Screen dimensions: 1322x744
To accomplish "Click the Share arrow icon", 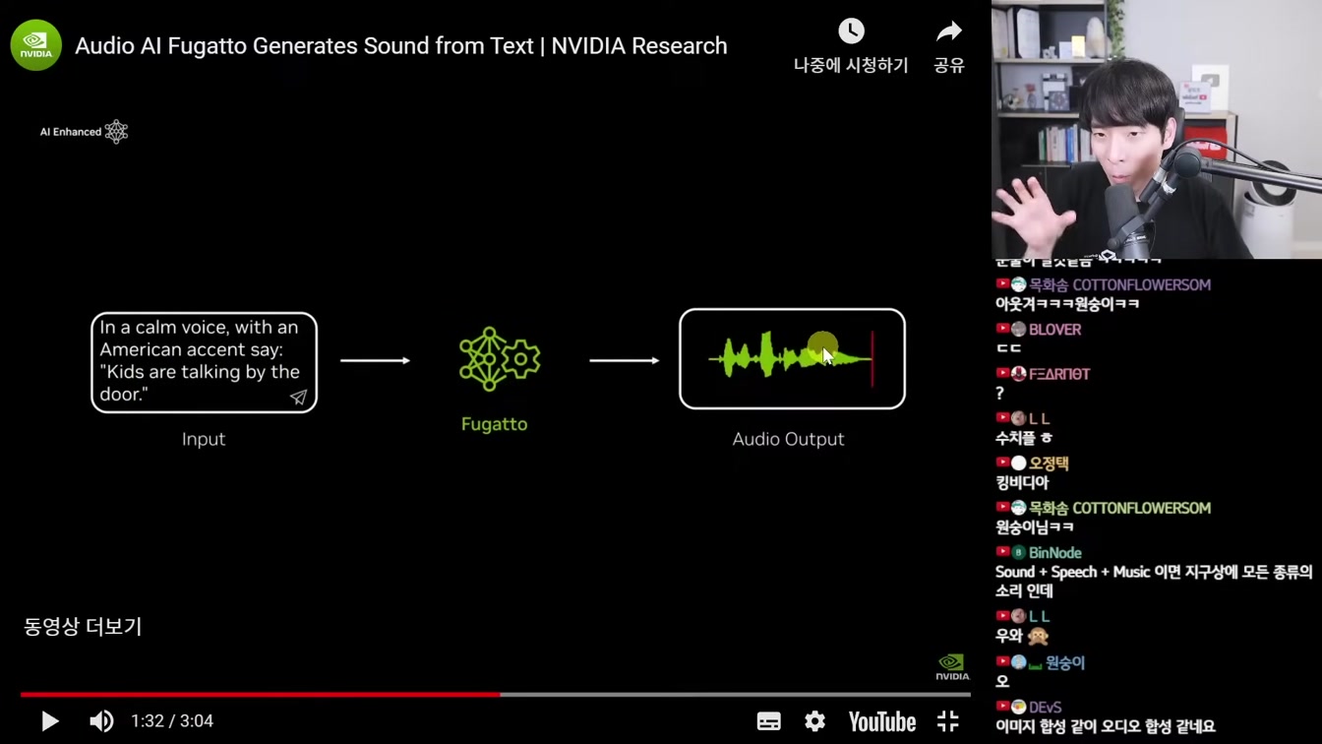I will (x=949, y=31).
